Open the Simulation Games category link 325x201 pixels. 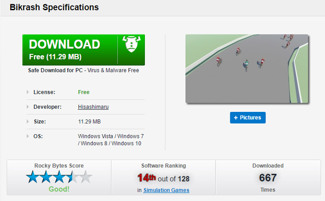[166, 190]
